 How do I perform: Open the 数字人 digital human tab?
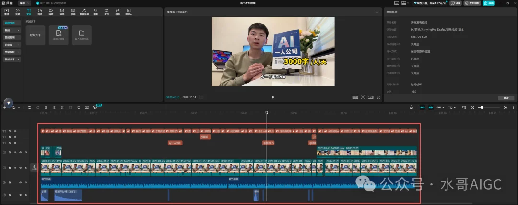pos(129,12)
